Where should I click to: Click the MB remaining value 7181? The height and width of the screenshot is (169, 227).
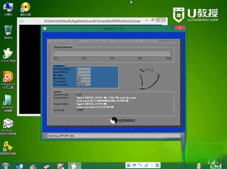click(x=84, y=78)
